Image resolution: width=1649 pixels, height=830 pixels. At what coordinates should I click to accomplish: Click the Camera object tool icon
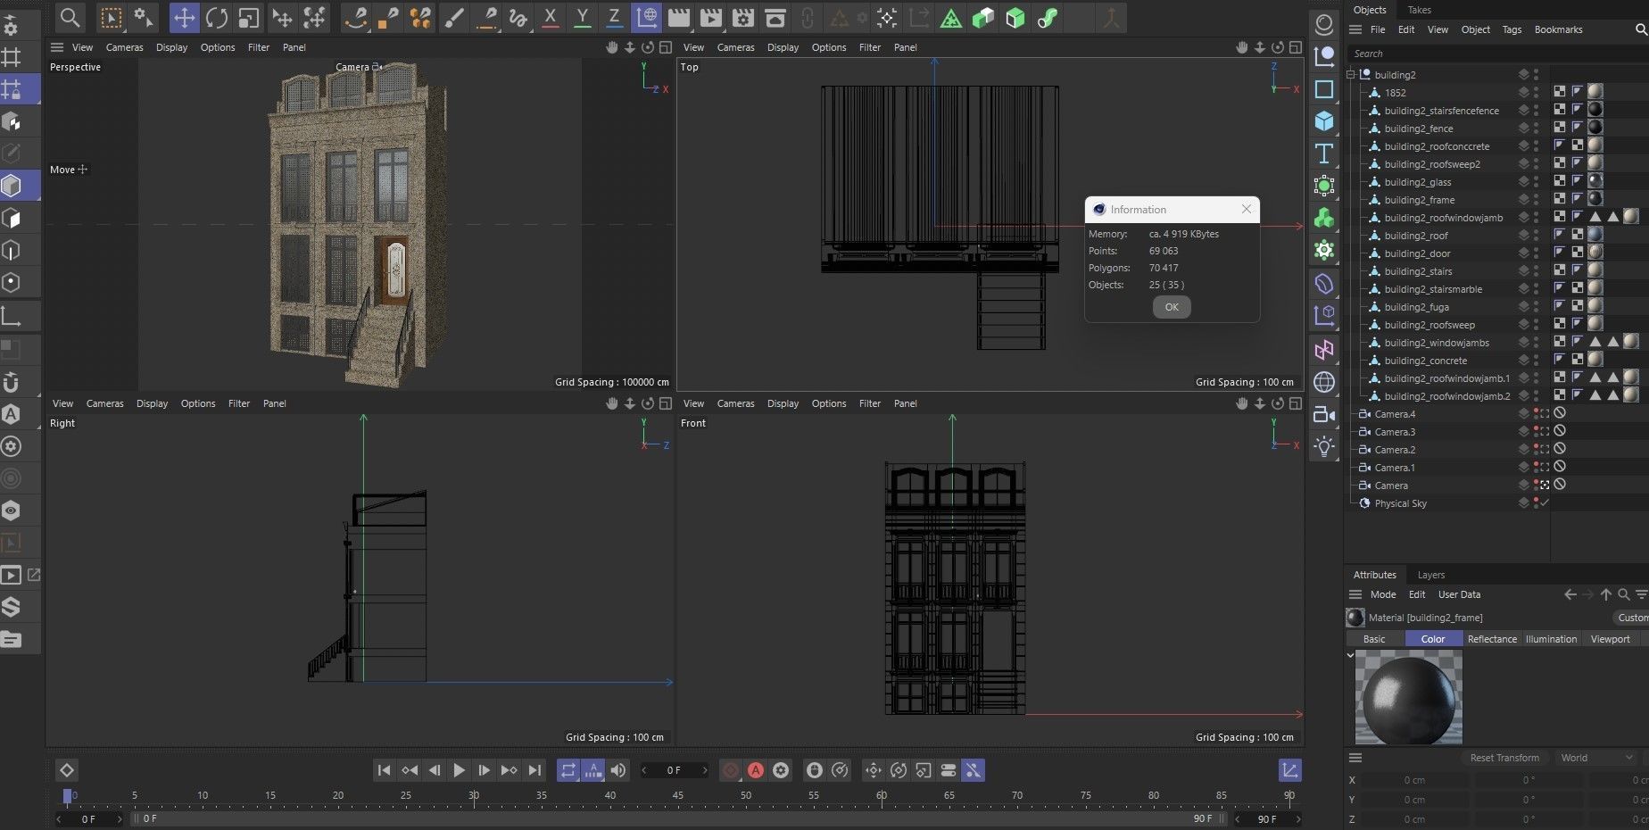click(1324, 415)
